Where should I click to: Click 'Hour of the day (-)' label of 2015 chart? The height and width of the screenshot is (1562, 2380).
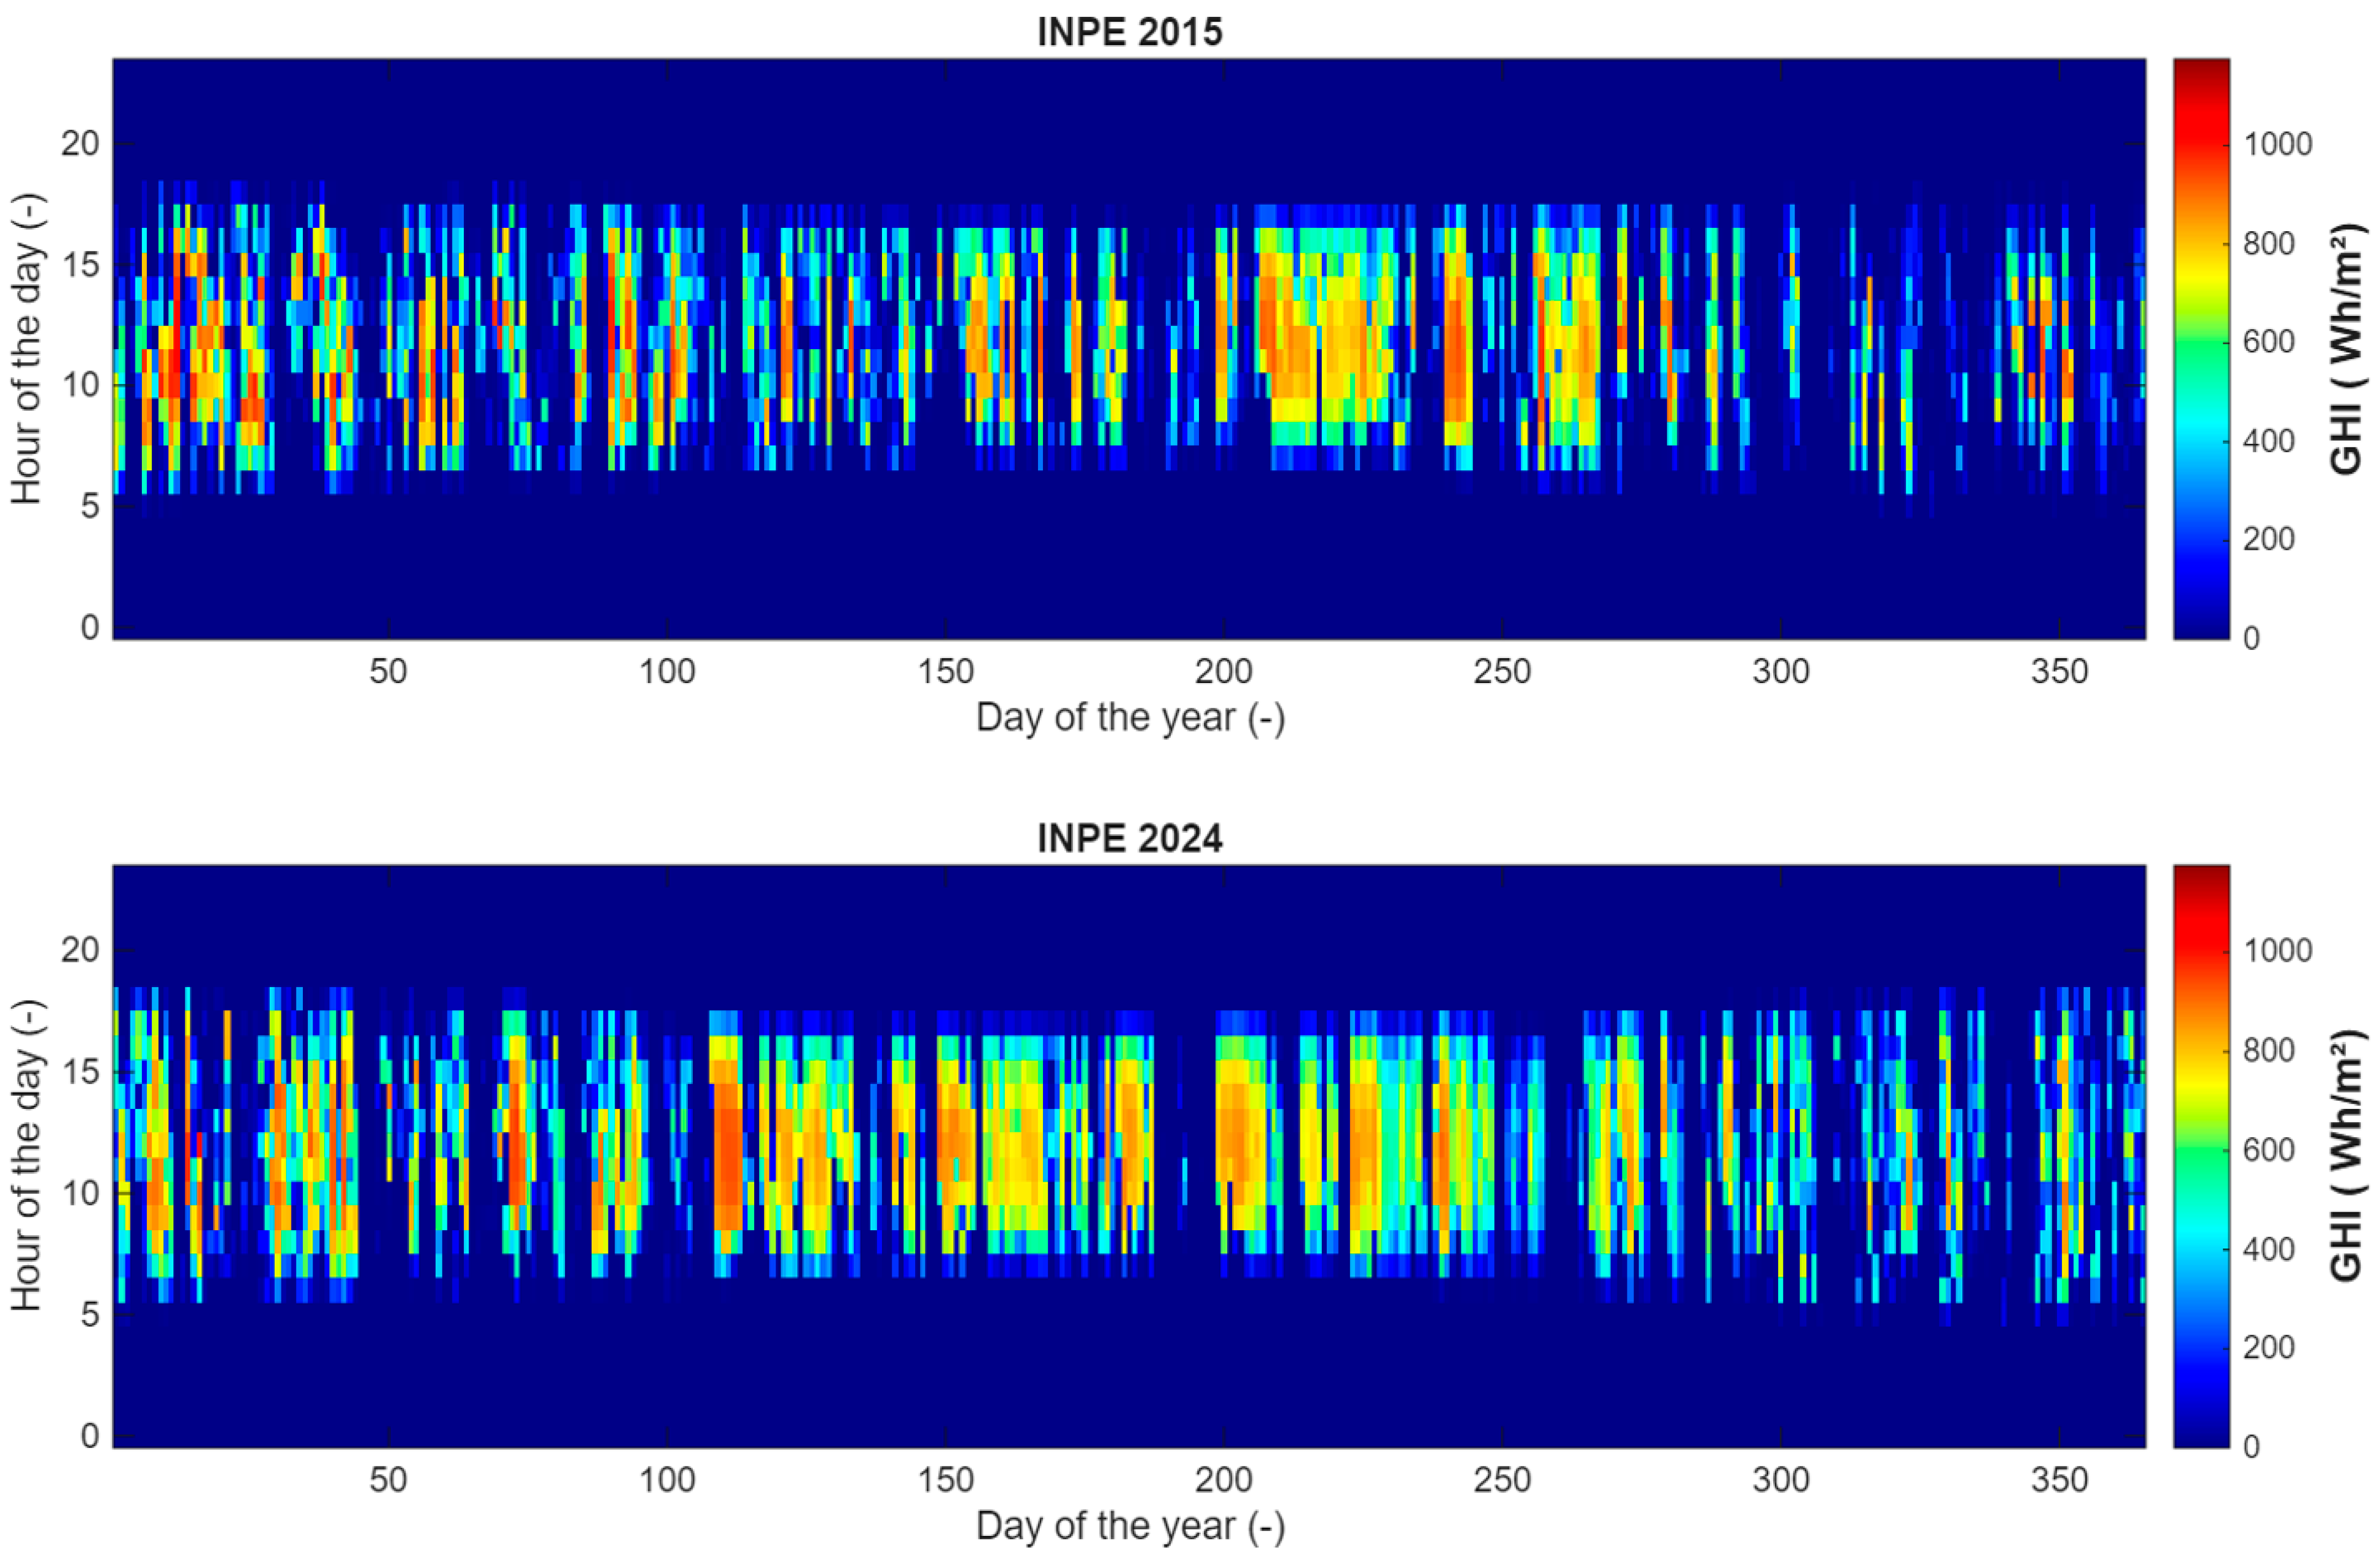(27, 349)
